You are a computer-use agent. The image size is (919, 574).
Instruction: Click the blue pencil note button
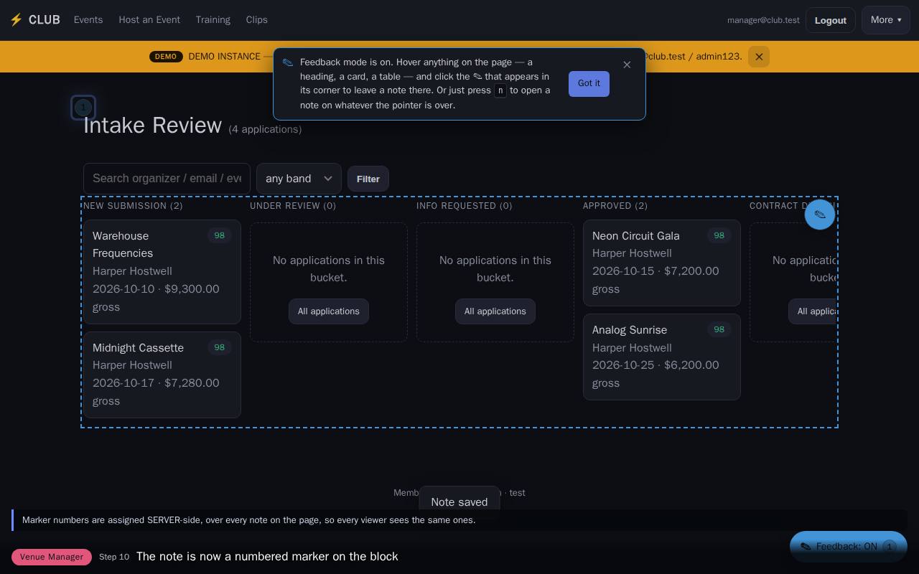tap(820, 215)
